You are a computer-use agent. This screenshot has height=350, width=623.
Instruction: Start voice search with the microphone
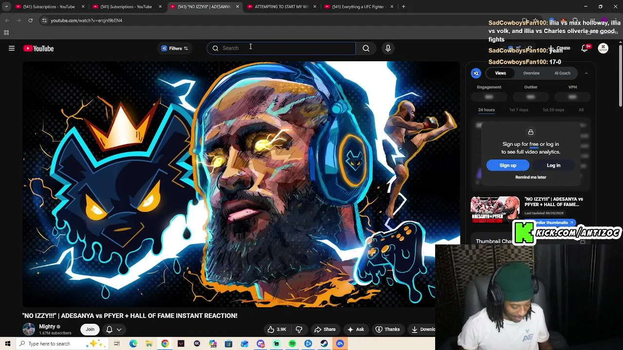coord(388,48)
